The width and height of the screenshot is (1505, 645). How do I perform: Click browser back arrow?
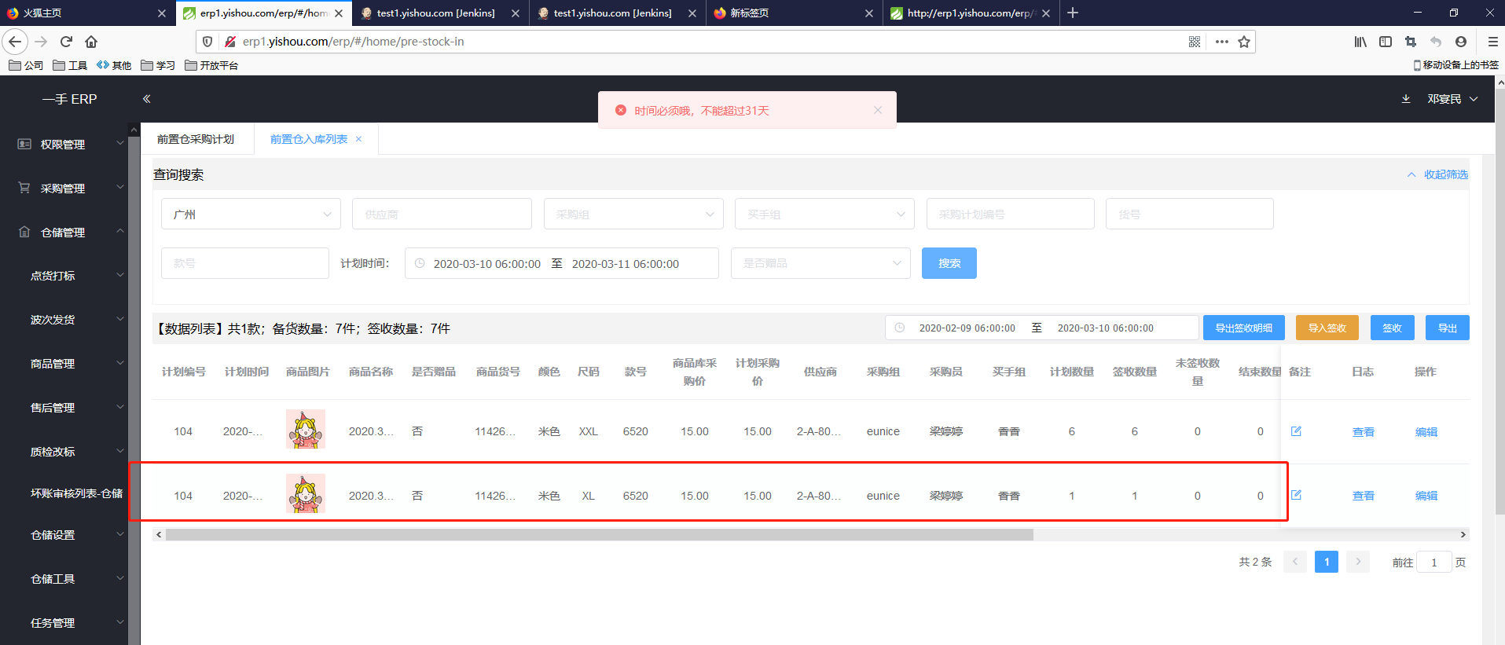click(x=15, y=42)
